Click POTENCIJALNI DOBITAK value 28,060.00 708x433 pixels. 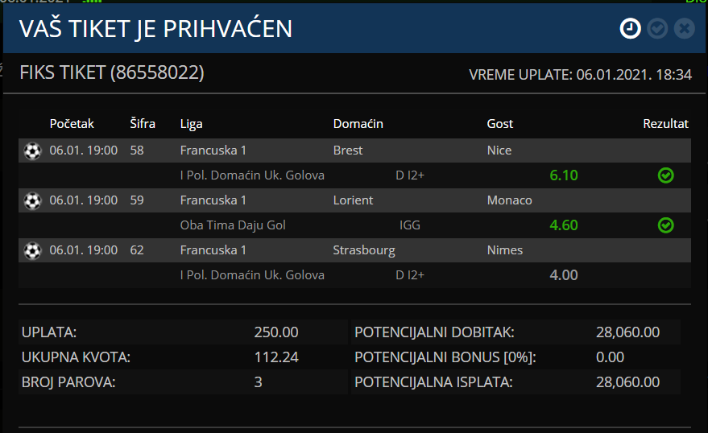627,332
